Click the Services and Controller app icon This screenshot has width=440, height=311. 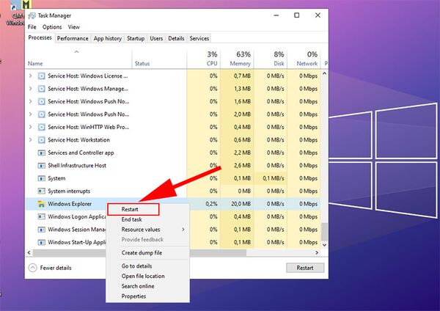point(41,153)
